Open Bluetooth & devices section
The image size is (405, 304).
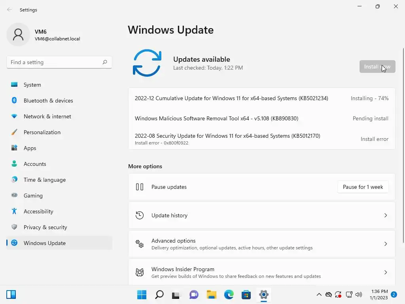click(x=59, y=101)
